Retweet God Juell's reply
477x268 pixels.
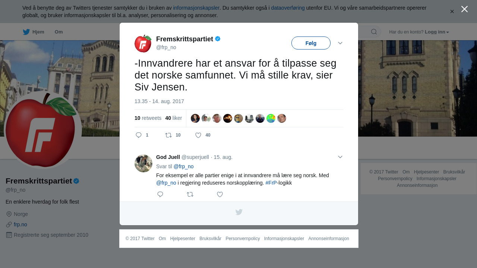click(190, 194)
